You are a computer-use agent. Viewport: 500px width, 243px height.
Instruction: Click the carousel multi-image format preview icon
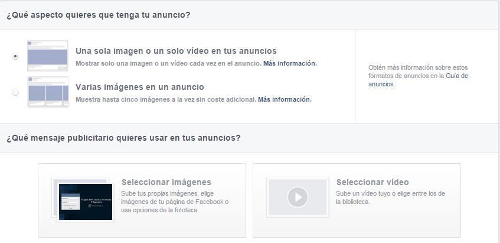pos(47,92)
